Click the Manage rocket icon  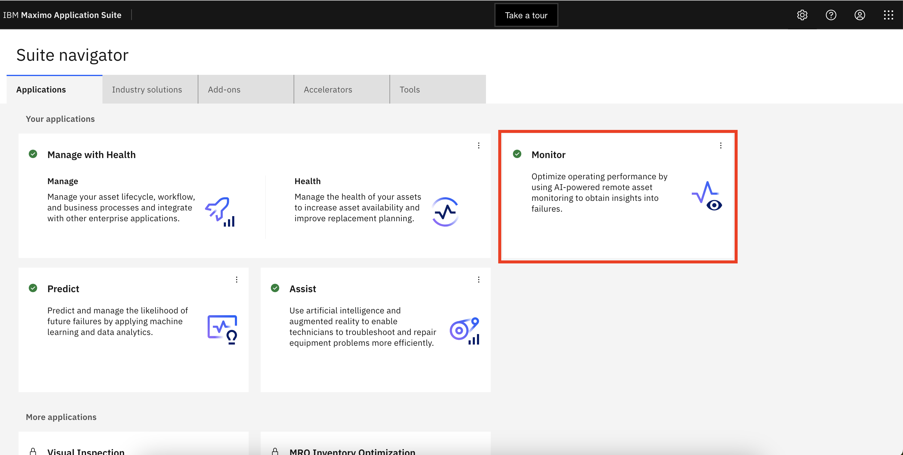[x=220, y=212]
